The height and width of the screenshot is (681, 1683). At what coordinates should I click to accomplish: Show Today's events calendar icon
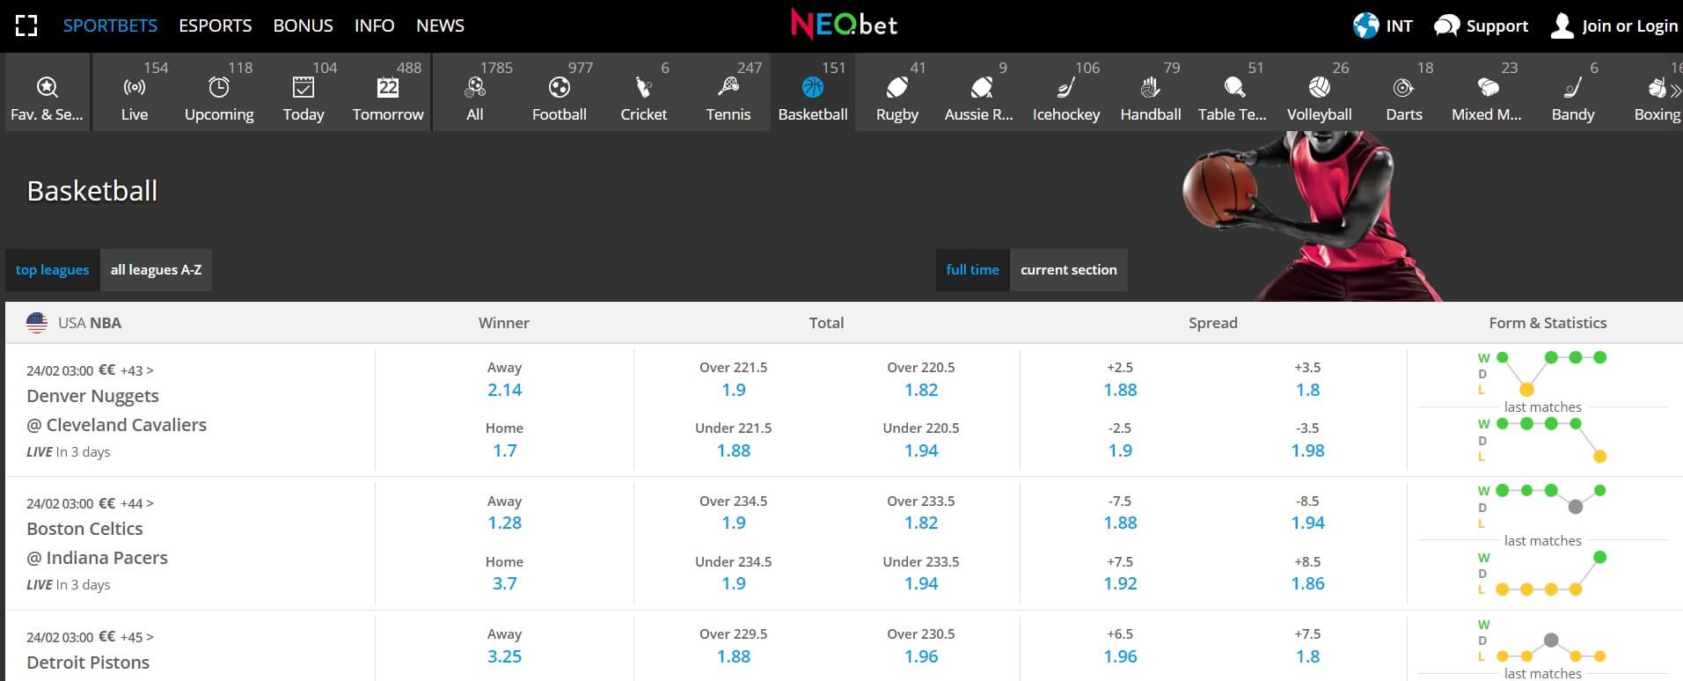point(304,87)
